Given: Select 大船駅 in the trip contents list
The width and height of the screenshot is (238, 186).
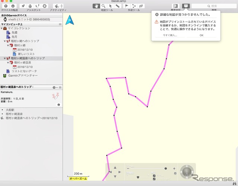Looking at the screenshot, I should pos(10,110).
